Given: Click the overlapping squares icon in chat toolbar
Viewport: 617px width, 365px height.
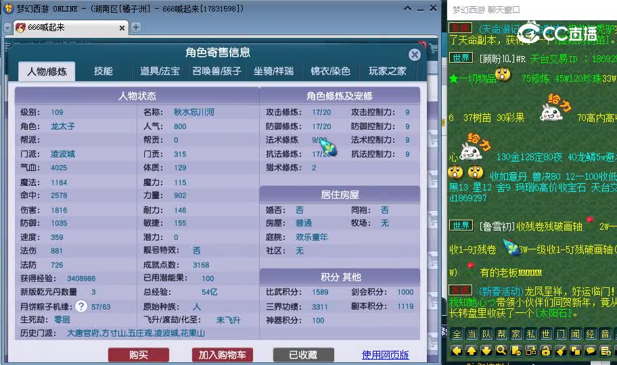Looking at the screenshot, I should (576, 350).
